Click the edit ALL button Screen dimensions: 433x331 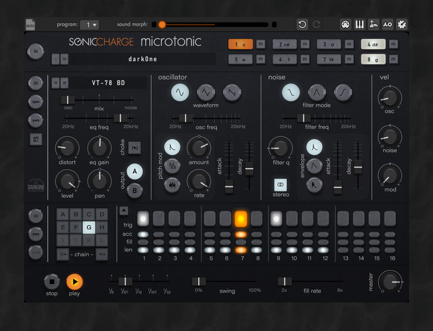tap(36, 139)
